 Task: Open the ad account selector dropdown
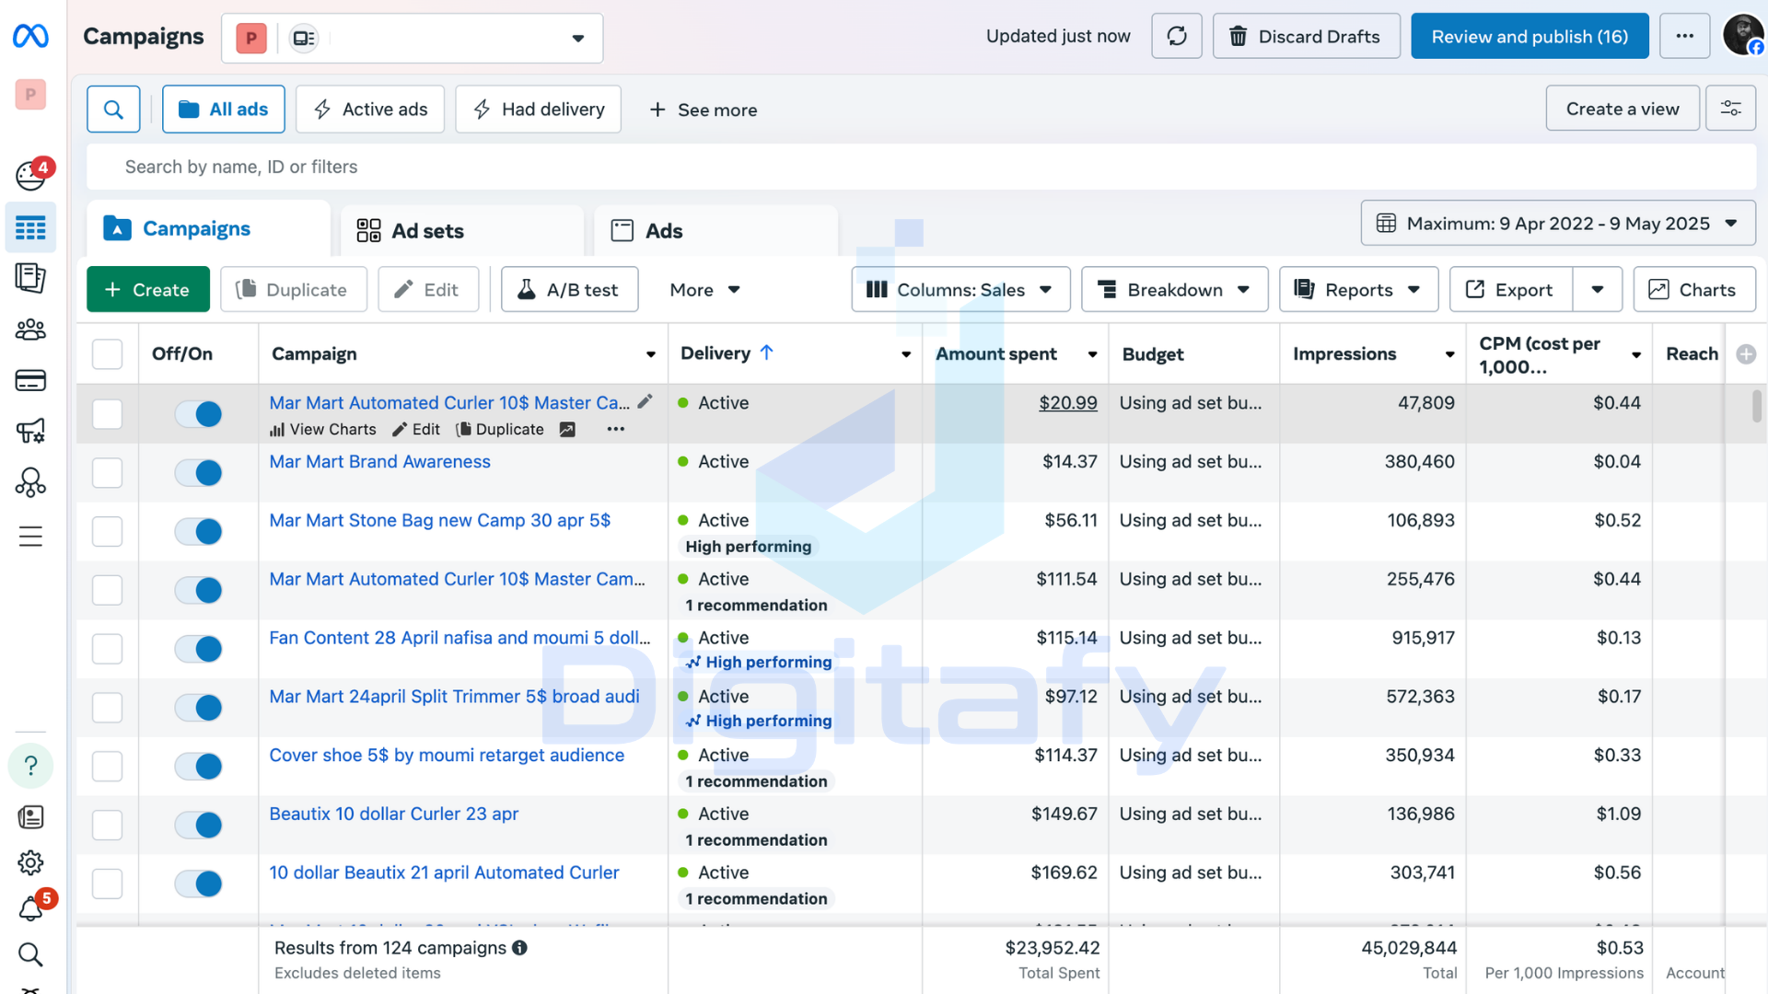tap(413, 38)
